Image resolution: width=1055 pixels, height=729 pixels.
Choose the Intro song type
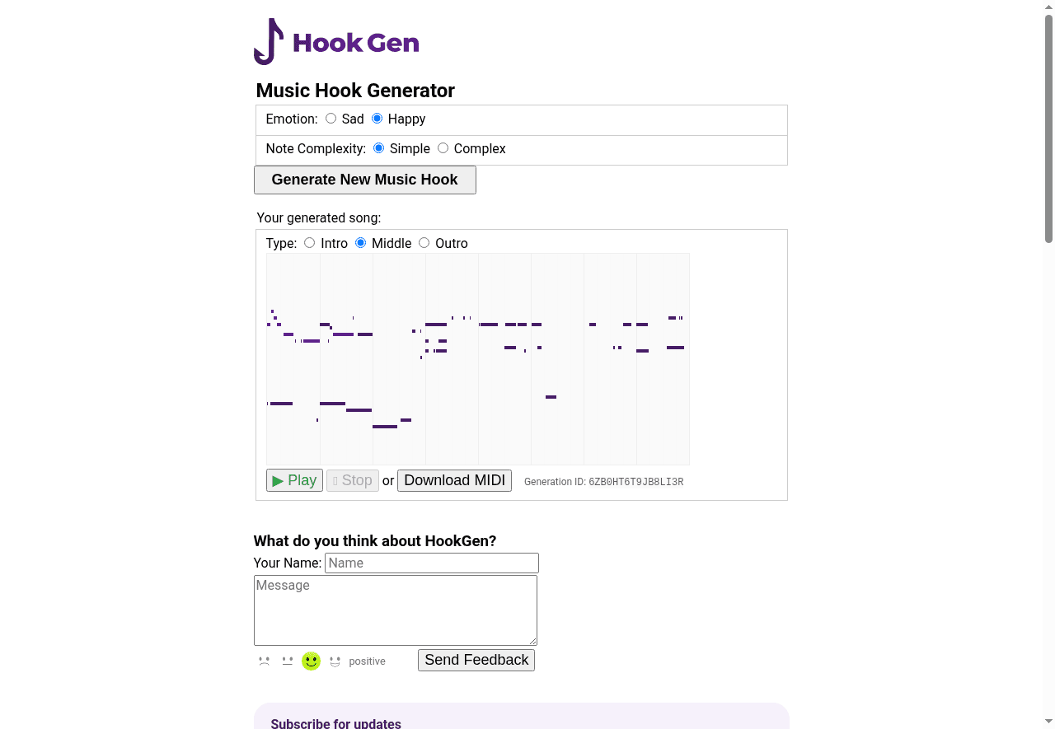(309, 242)
